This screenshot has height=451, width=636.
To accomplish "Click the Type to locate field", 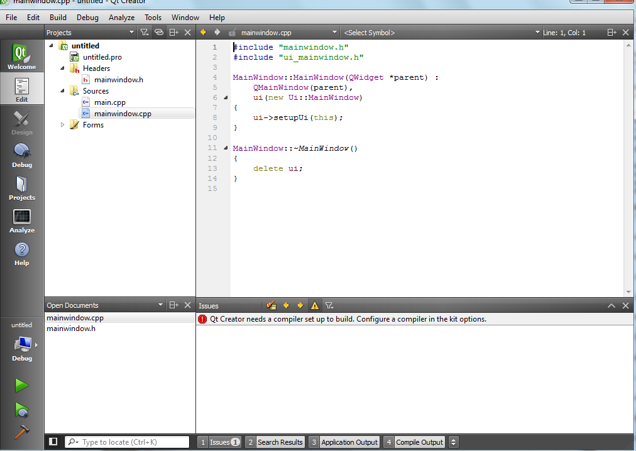I will coord(127,442).
